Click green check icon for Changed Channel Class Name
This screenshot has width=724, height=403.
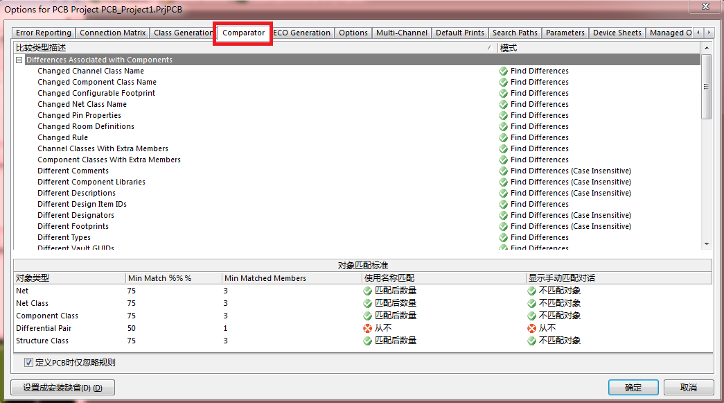(503, 71)
